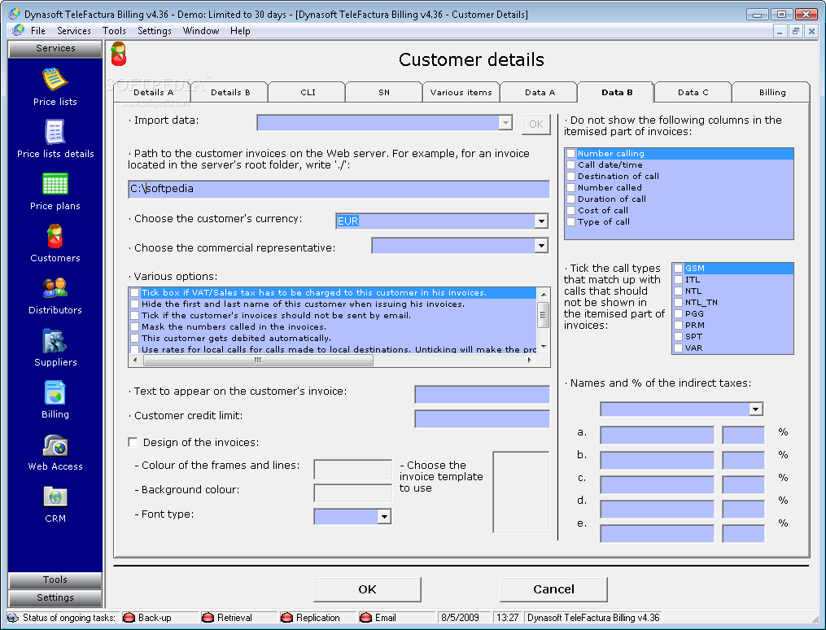Viewport: 826px width, 630px height.
Task: Tick the VAT/Sales tax option checkbox
Action: [x=135, y=293]
